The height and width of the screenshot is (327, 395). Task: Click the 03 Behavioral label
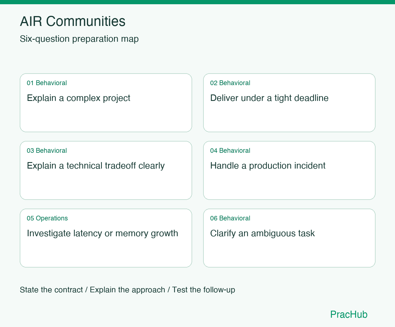tap(47, 151)
